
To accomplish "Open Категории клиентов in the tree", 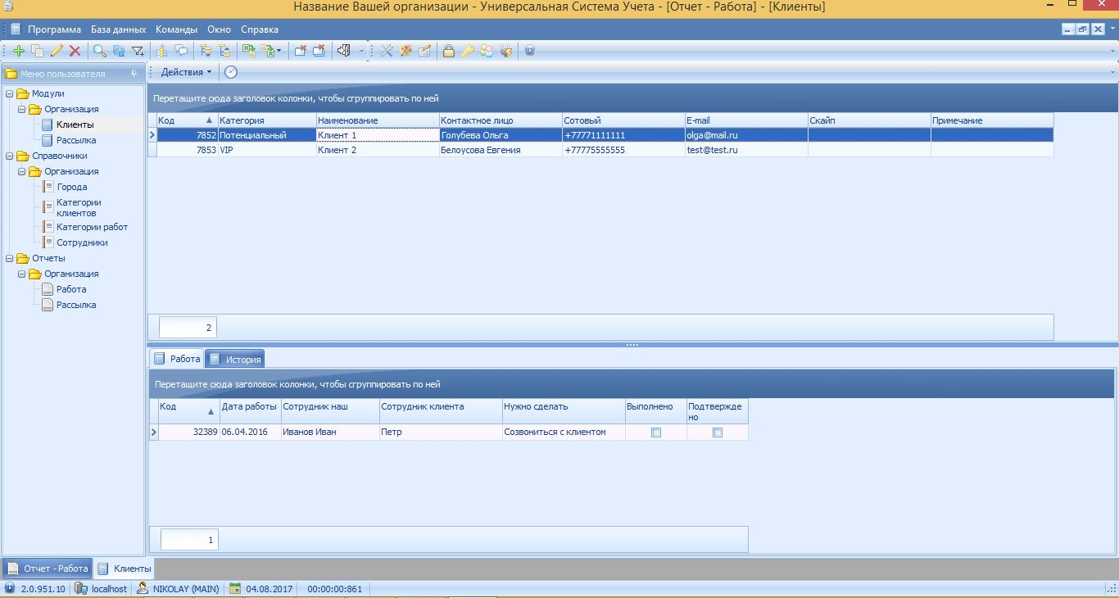I will coord(79,207).
